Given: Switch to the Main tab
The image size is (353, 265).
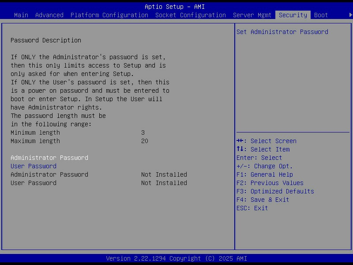Looking at the screenshot, I should click(x=21, y=15).
